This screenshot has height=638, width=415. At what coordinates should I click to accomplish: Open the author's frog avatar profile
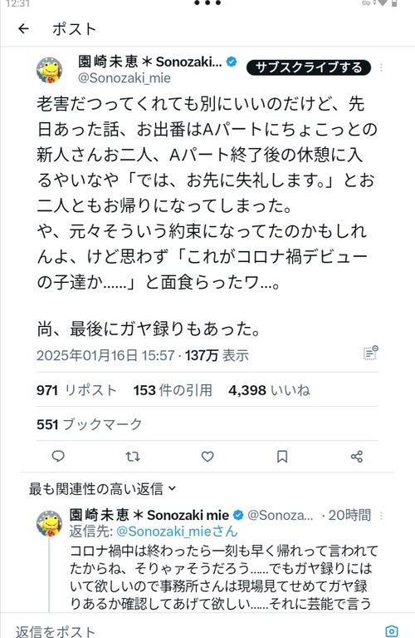[x=50, y=70]
